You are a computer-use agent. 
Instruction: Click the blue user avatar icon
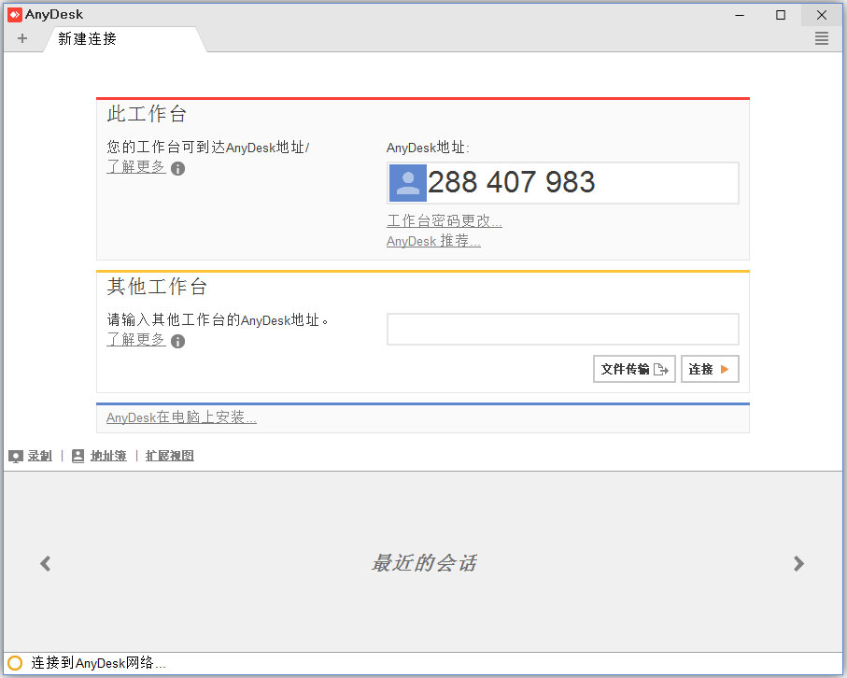pyautogui.click(x=408, y=183)
